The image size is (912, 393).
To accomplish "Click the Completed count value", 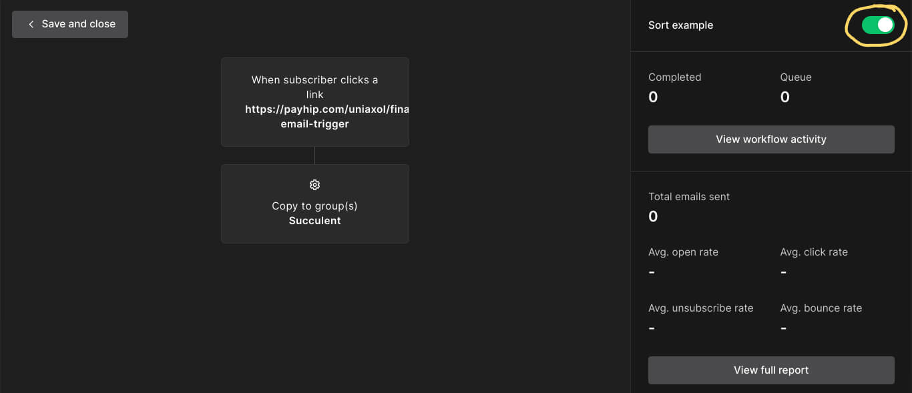I will [x=653, y=97].
